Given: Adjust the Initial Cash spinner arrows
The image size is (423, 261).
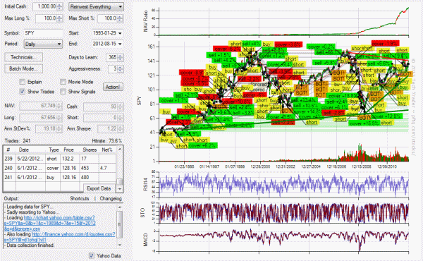Looking at the screenshot, I should point(60,6).
